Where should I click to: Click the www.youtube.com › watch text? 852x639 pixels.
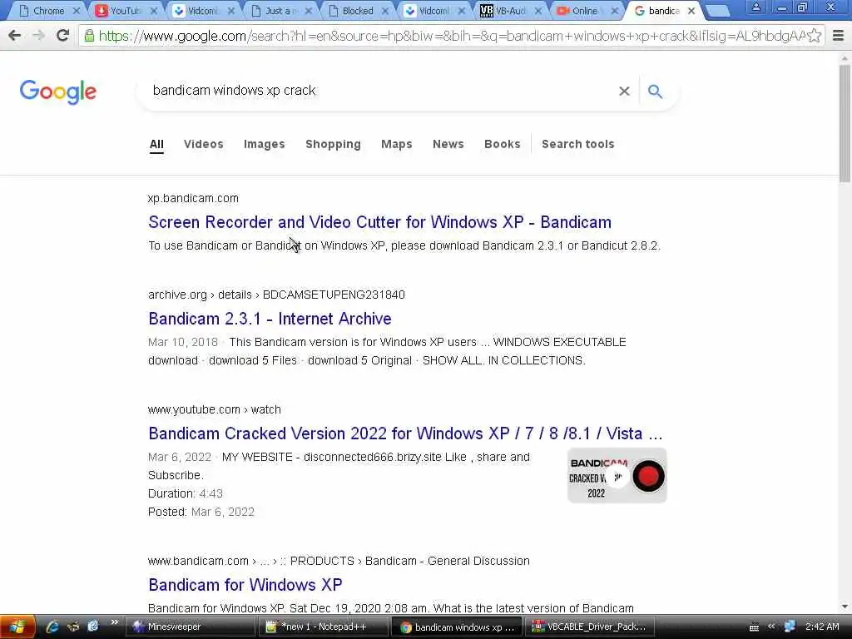click(214, 409)
